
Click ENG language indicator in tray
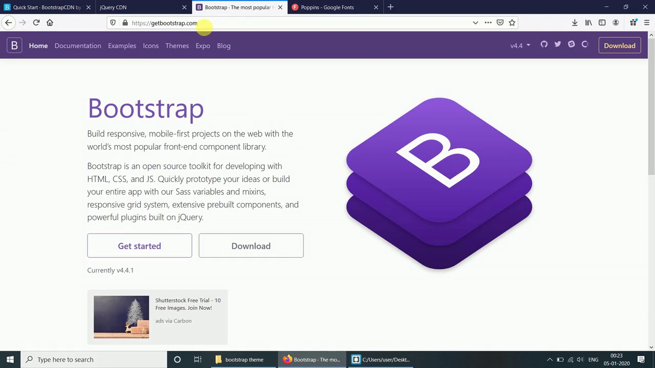click(593, 359)
